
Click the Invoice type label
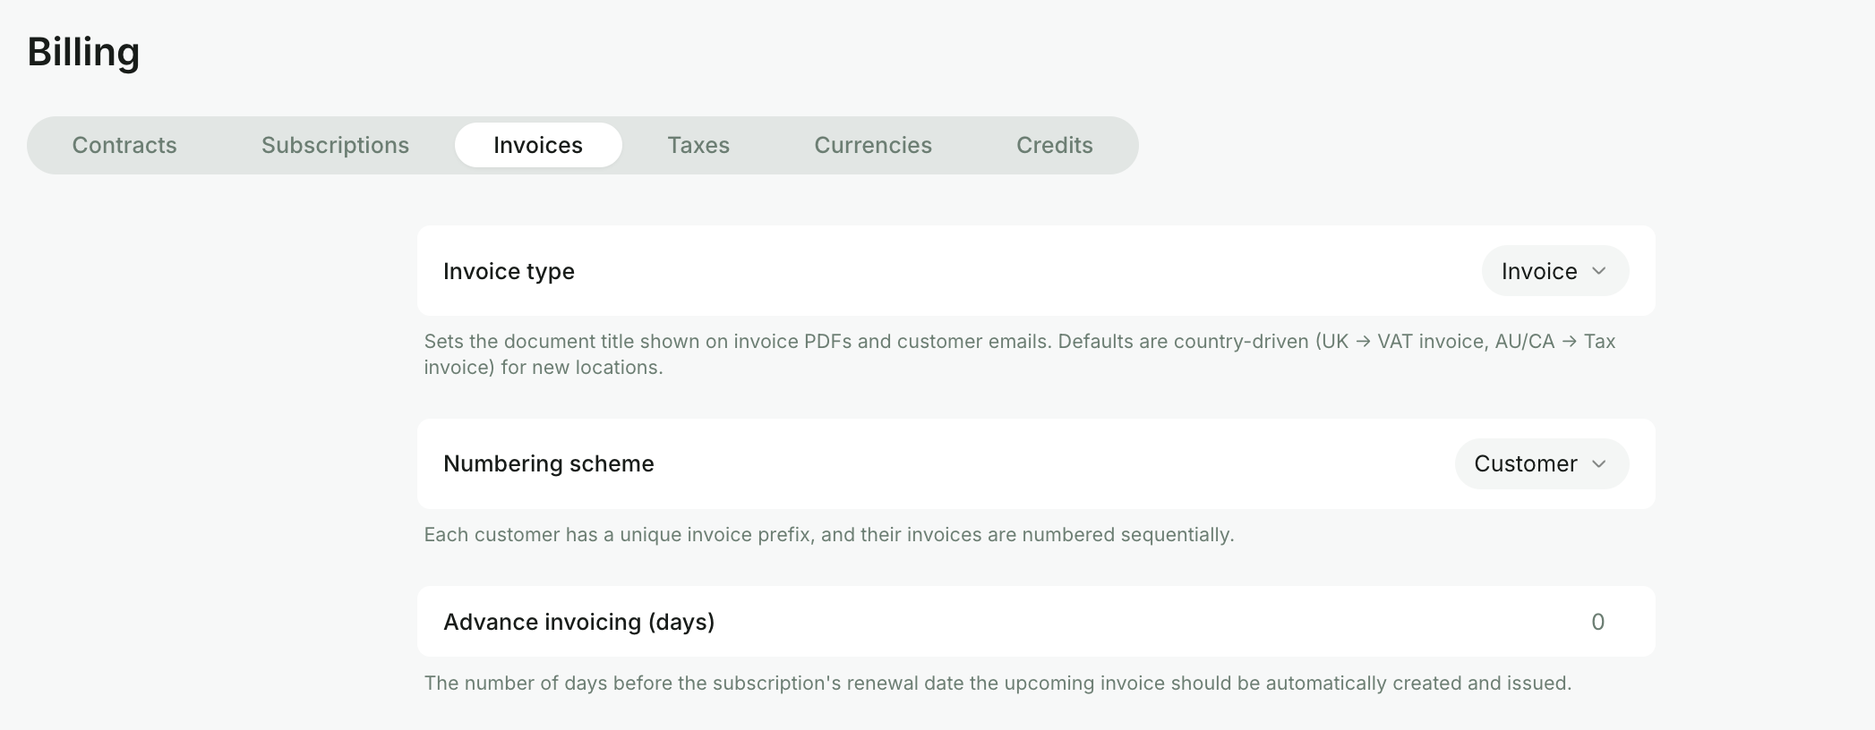pos(509,271)
